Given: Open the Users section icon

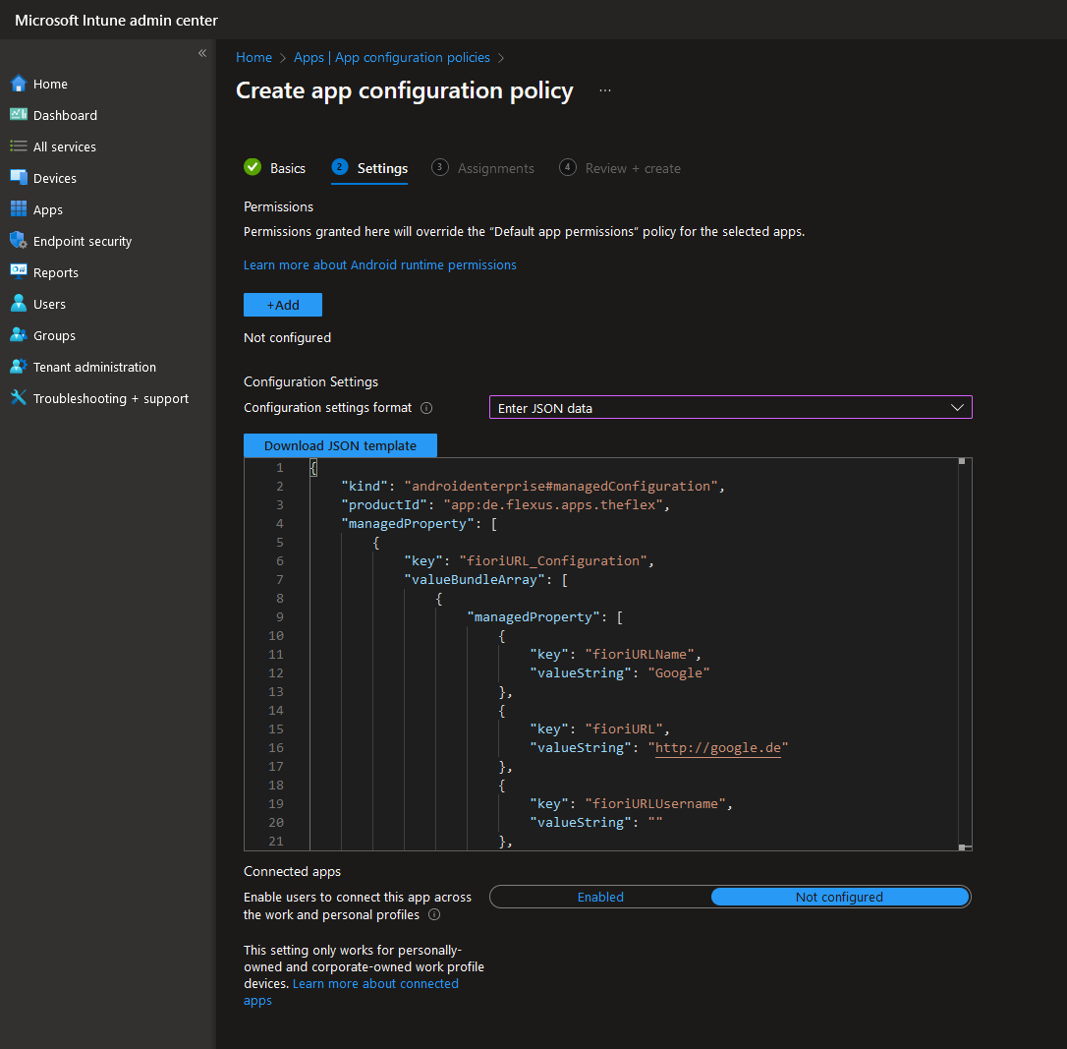Looking at the screenshot, I should pyautogui.click(x=19, y=304).
